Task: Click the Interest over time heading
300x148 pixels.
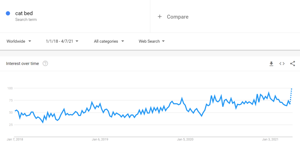Action: [23, 64]
